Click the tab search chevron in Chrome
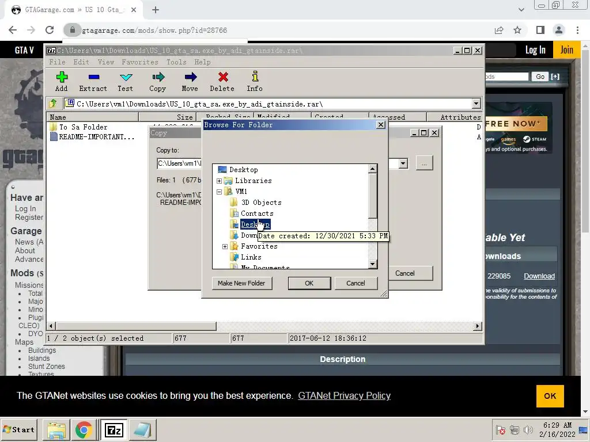This screenshot has height=442, width=590. pos(521,10)
